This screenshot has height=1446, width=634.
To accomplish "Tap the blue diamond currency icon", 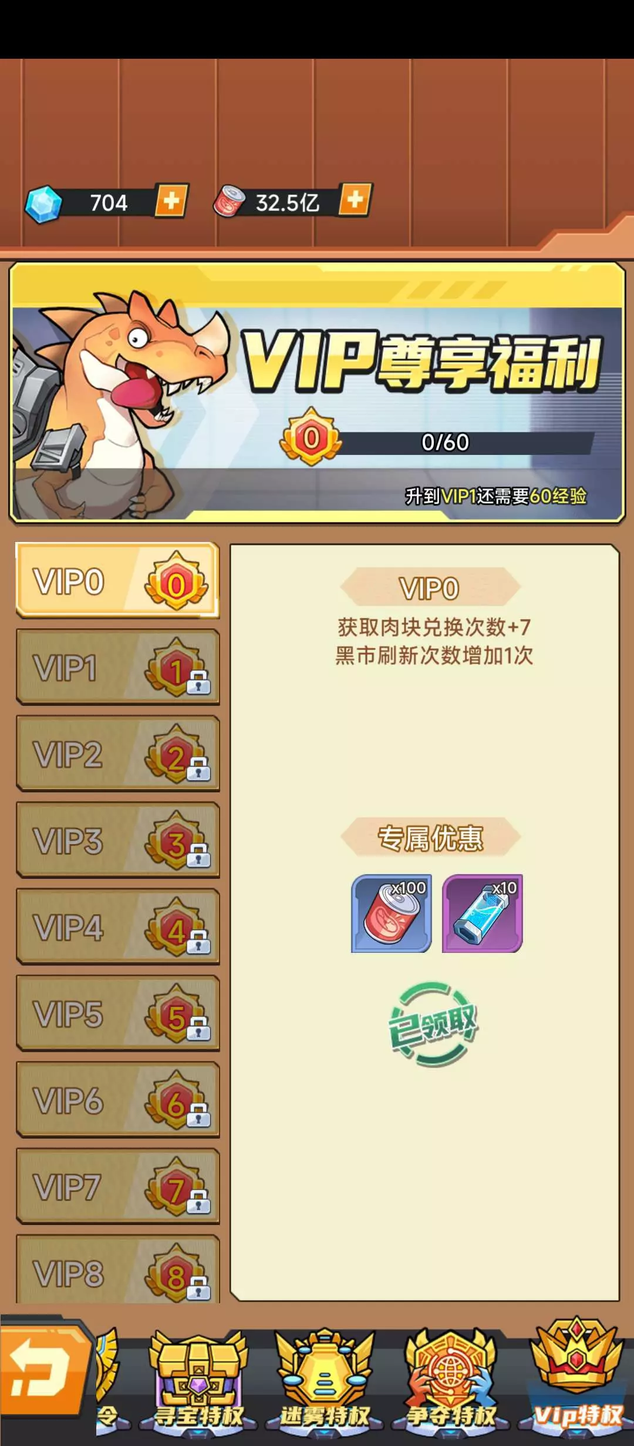I will (43, 205).
